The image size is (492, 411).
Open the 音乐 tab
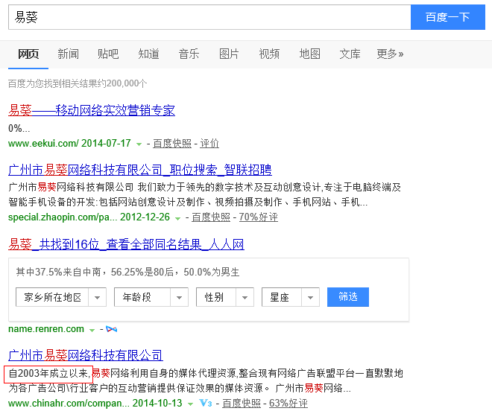coord(189,54)
